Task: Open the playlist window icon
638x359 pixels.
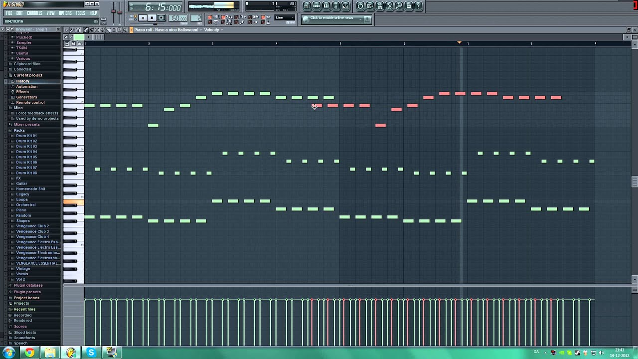Action: click(x=307, y=6)
